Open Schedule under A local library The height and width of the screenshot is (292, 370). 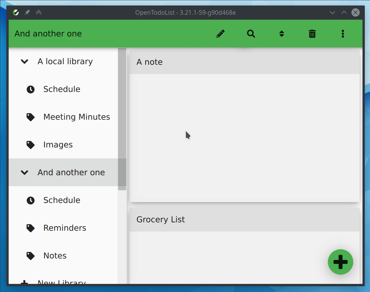[x=63, y=89]
